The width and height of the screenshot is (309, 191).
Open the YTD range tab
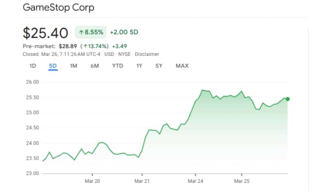click(x=118, y=66)
